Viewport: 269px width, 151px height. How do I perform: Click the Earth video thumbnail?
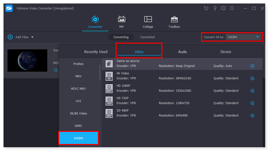tap(27, 61)
